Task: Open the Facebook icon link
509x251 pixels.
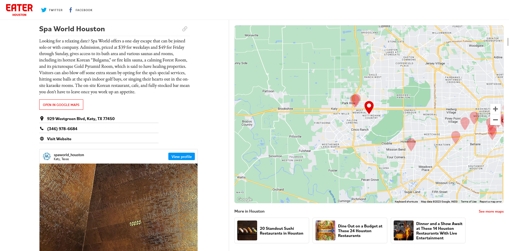Action: coord(71,10)
